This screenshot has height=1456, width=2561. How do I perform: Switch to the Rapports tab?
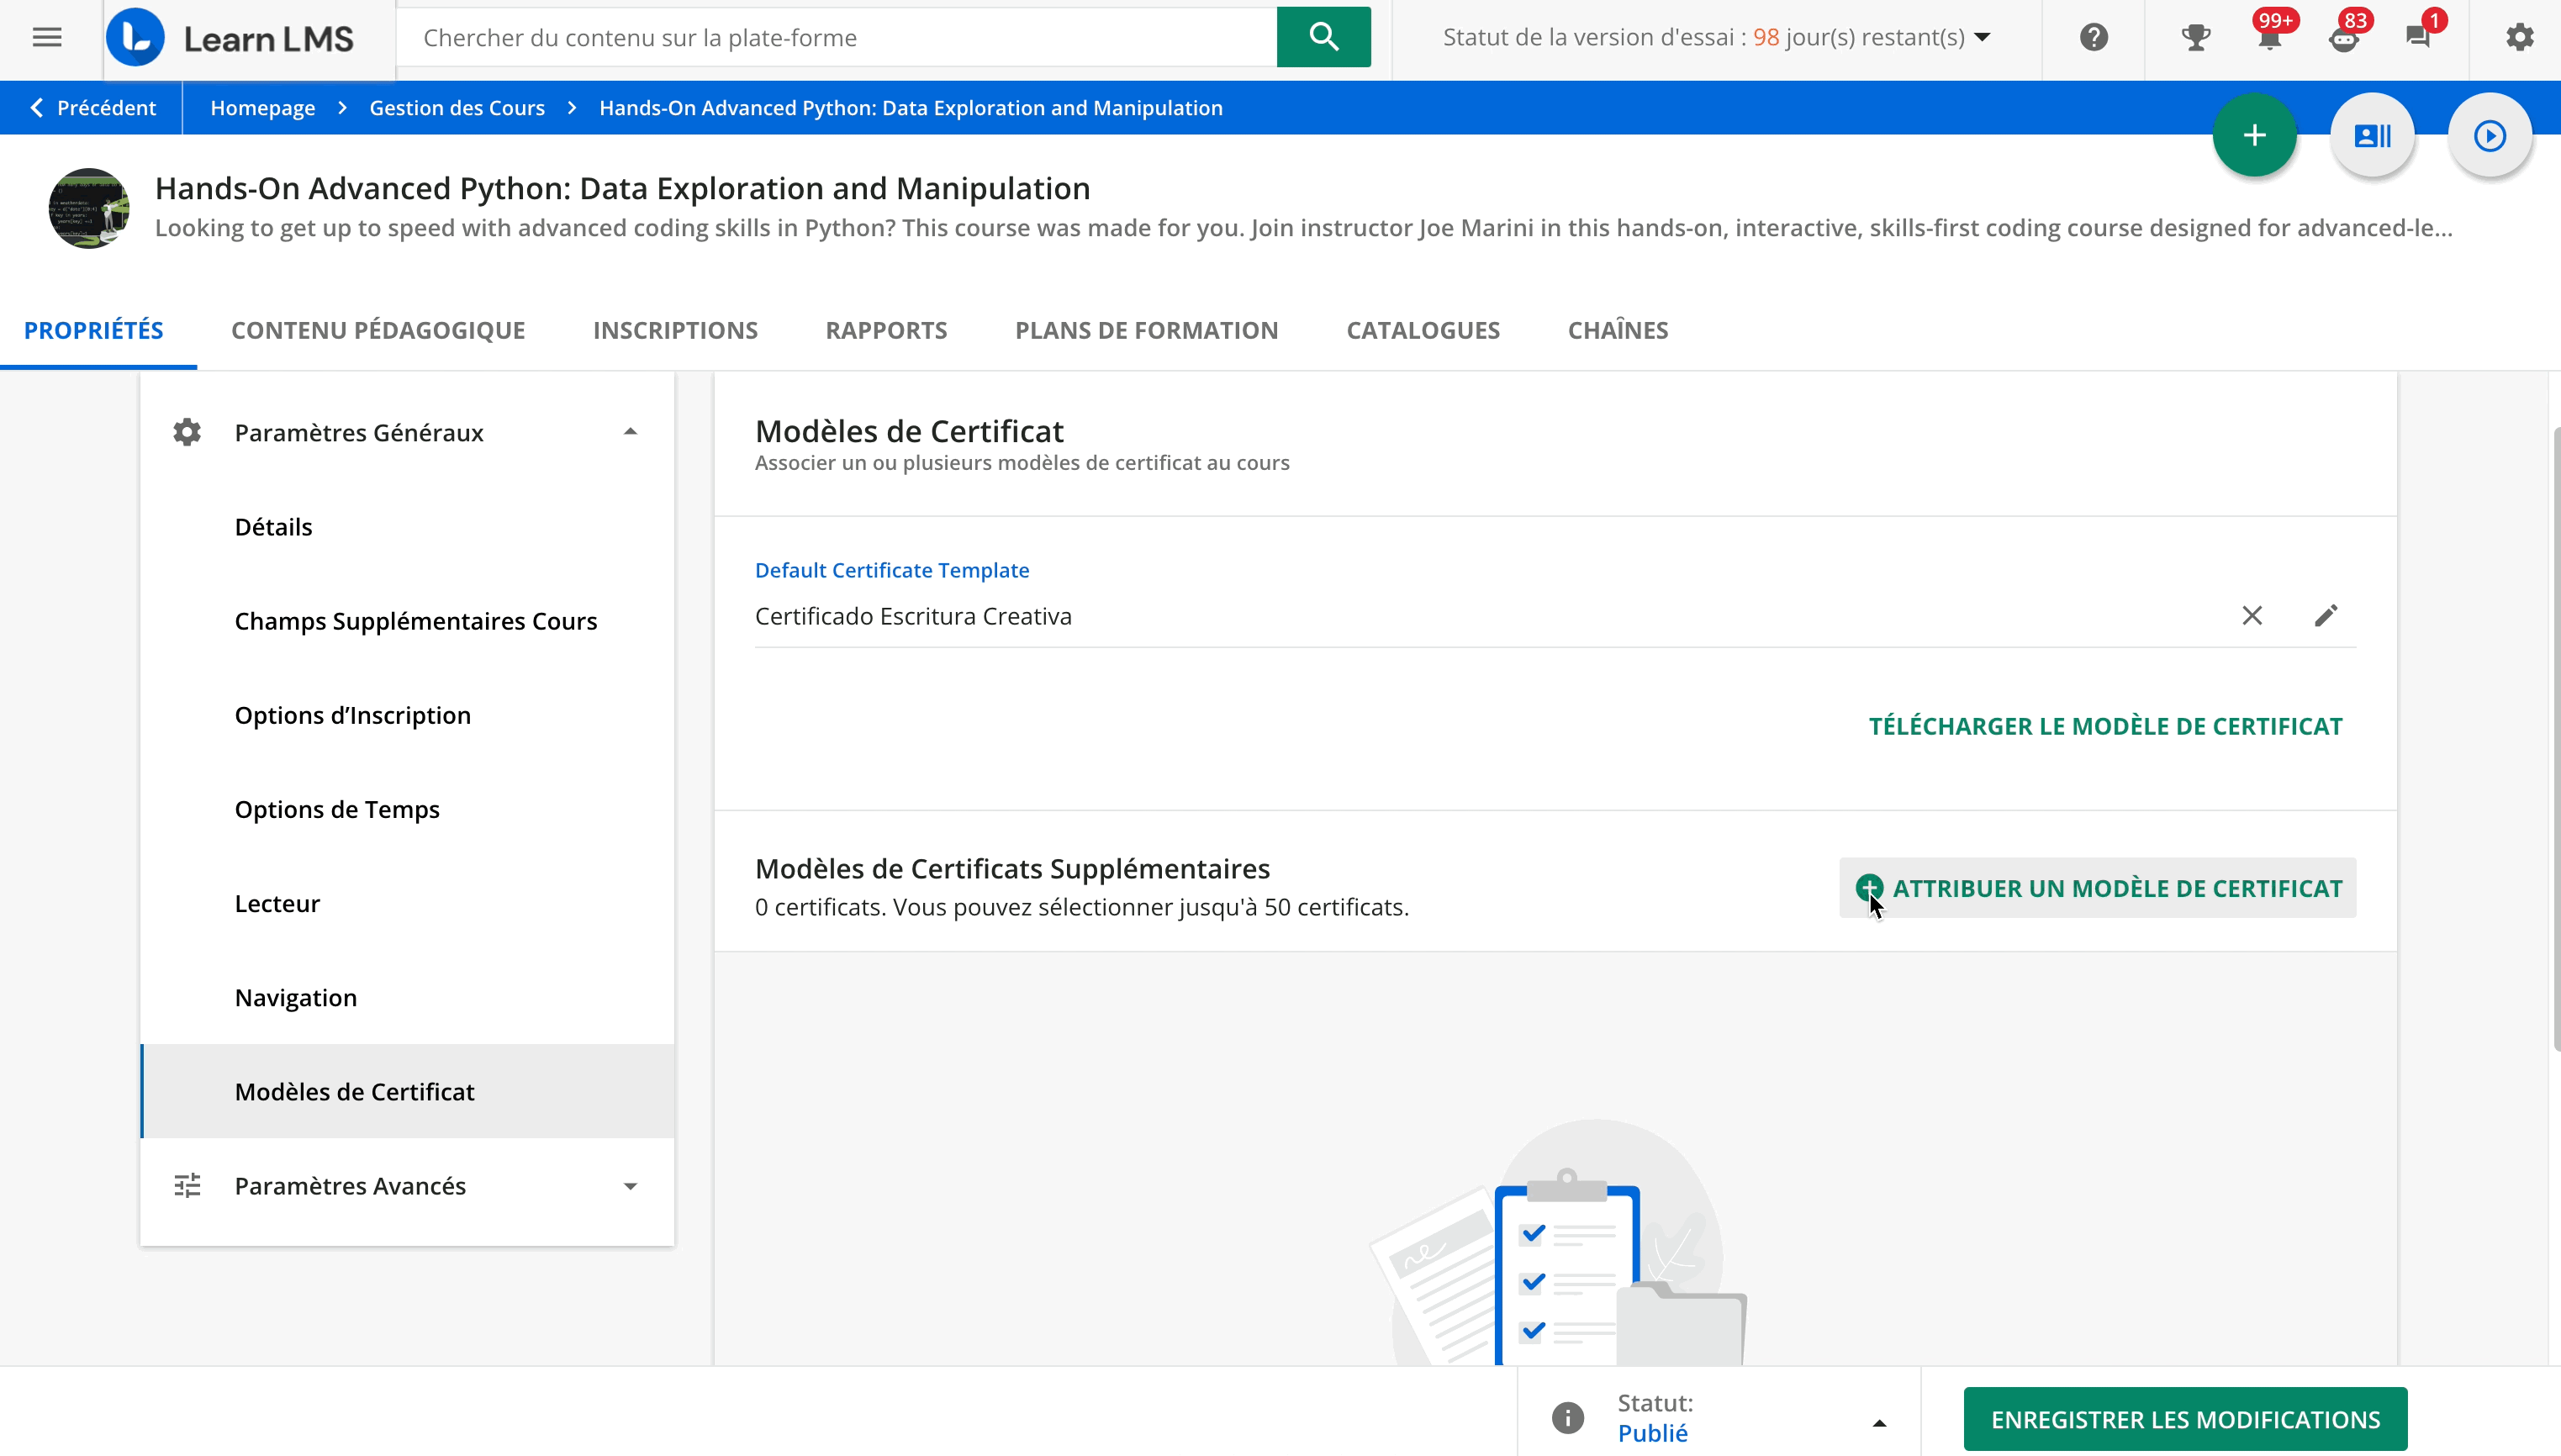(886, 330)
